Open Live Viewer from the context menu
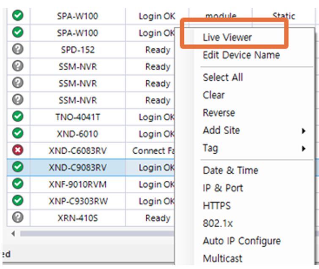 click(x=227, y=38)
